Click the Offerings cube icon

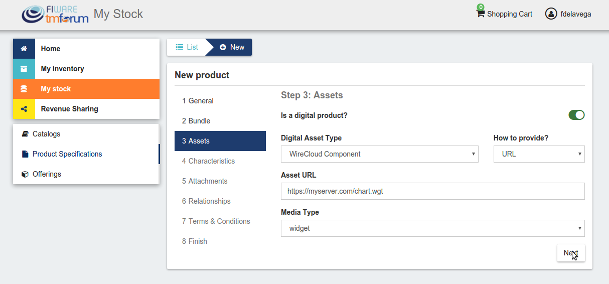coord(25,174)
